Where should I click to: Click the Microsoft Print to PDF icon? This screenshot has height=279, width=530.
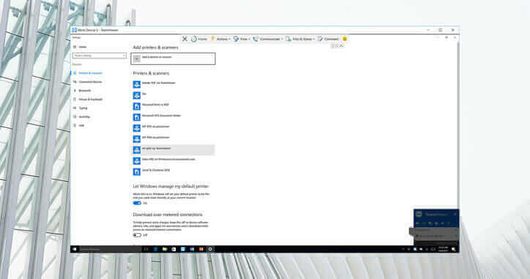pos(137,107)
